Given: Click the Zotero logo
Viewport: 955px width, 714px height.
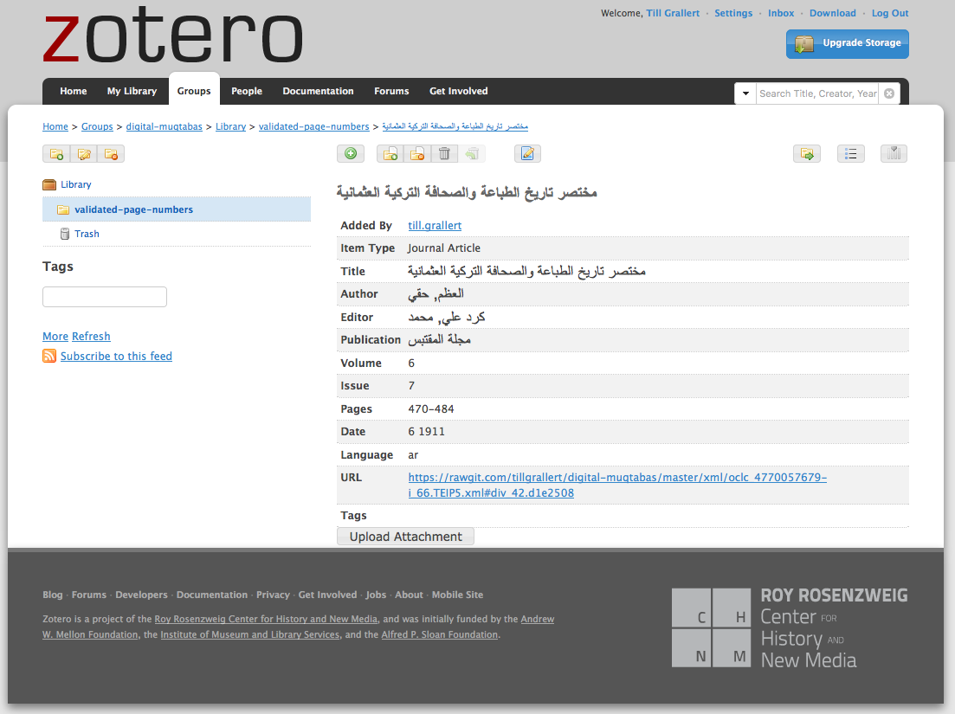Looking at the screenshot, I should (x=173, y=35).
